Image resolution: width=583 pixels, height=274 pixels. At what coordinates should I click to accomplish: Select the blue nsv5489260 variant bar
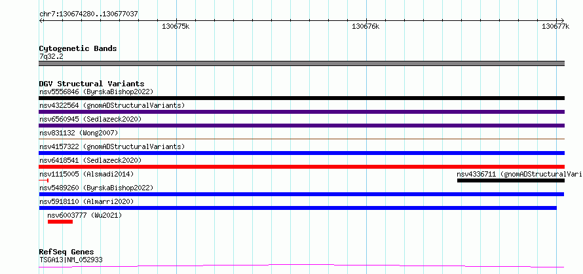(x=301, y=194)
